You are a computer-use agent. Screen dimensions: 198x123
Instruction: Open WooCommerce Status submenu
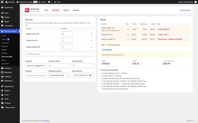coord(4,60)
